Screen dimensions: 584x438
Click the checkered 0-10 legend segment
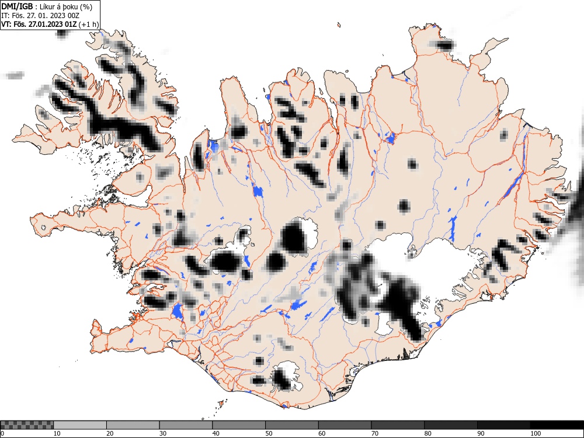27,425
